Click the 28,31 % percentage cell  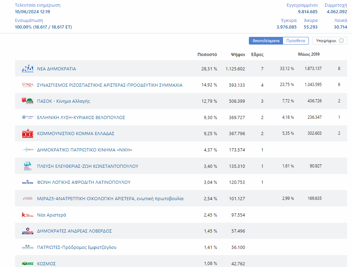(x=209, y=69)
